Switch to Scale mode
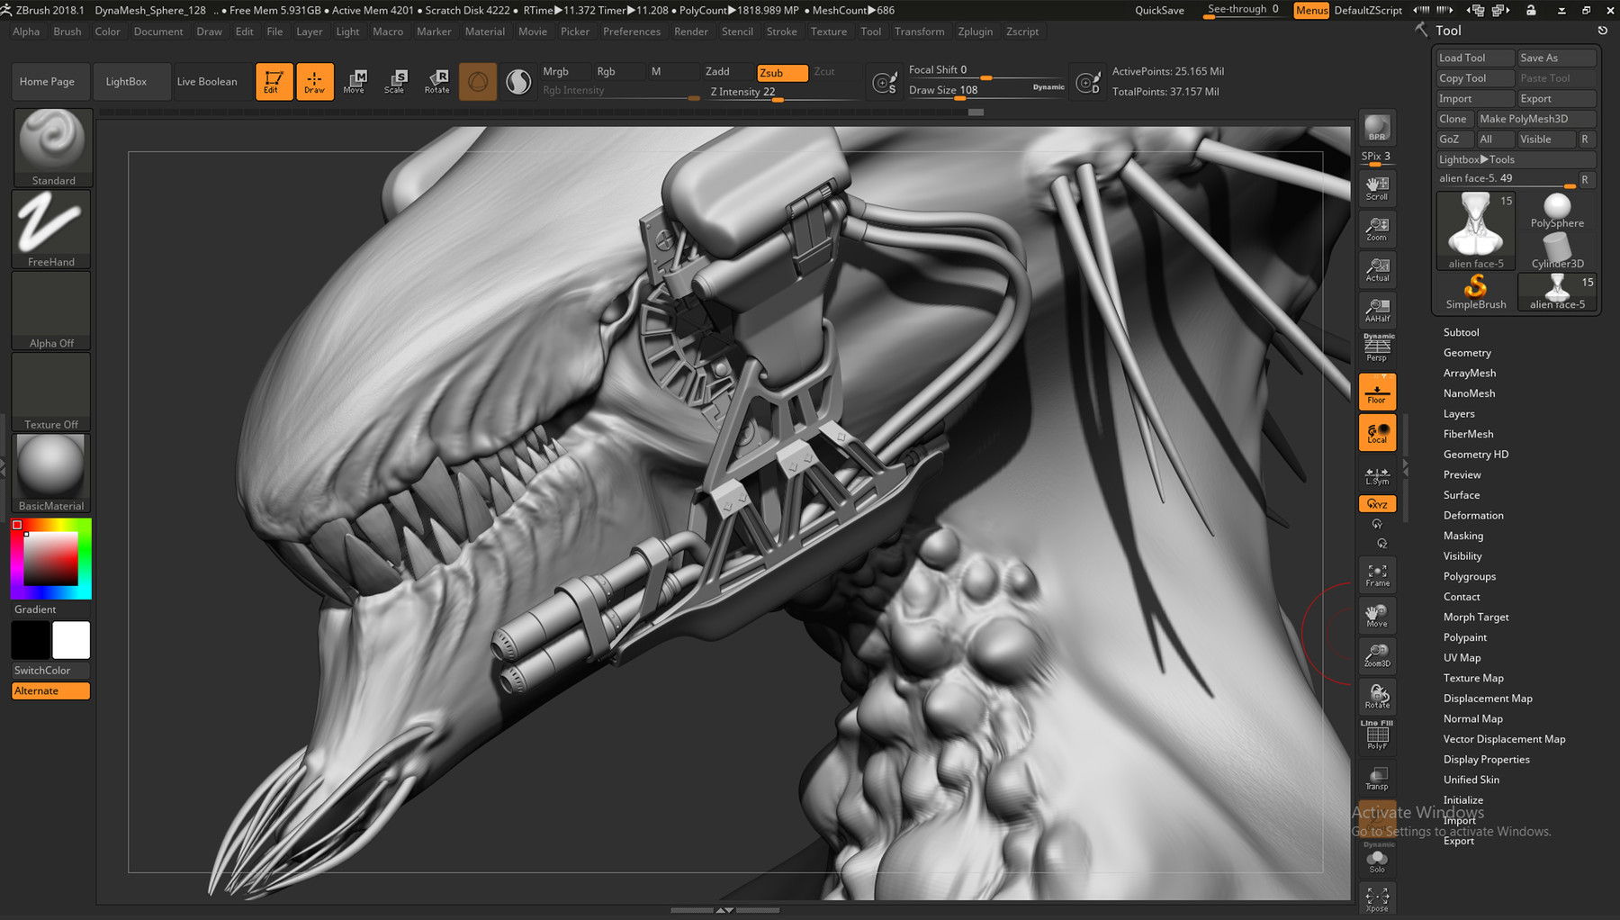Image resolution: width=1620 pixels, height=920 pixels. 396,81
